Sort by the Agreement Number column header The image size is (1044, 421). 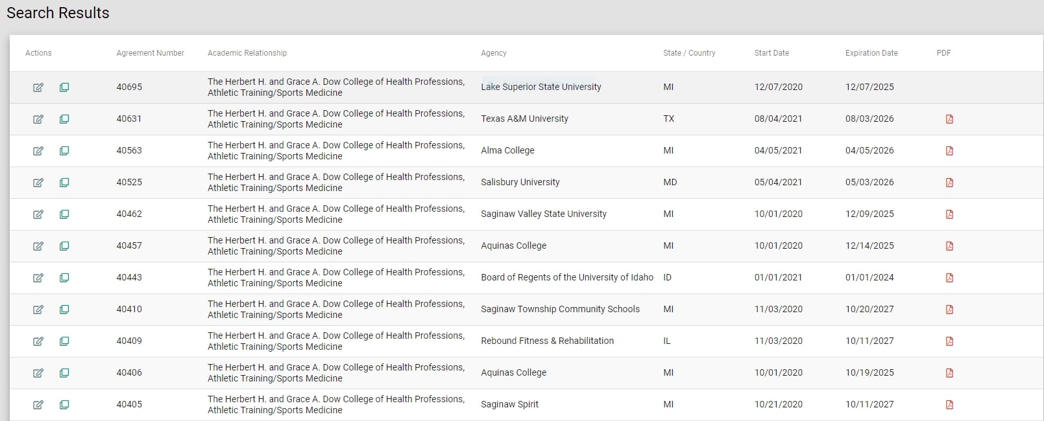[150, 53]
